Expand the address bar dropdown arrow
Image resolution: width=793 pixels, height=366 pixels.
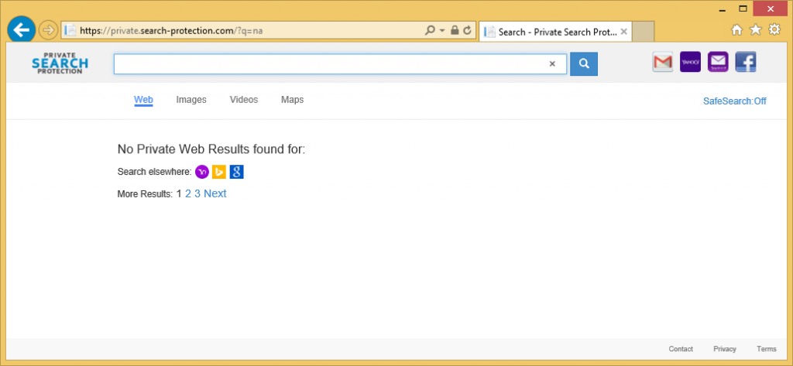[442, 31]
